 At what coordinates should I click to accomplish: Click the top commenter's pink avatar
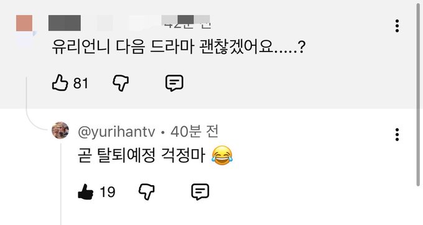pyautogui.click(x=24, y=23)
